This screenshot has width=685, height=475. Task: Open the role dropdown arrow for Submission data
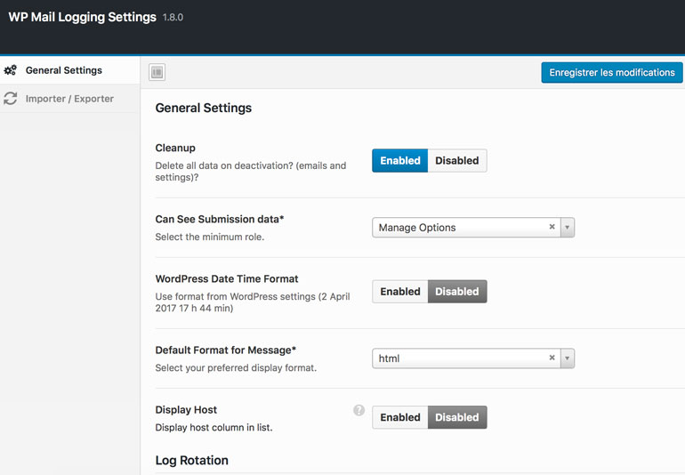click(x=567, y=228)
